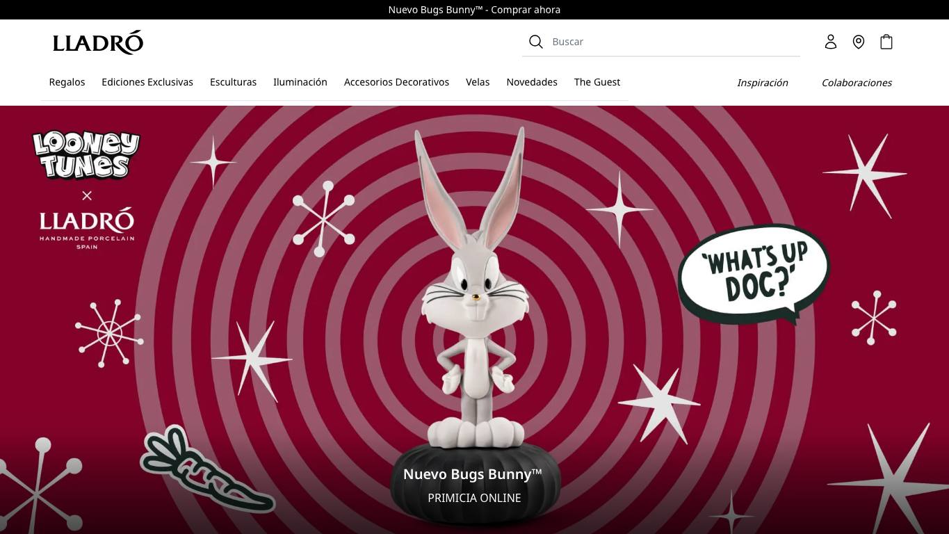Image resolution: width=949 pixels, height=534 pixels.
Task: Visit the Inspiración link
Action: point(763,83)
